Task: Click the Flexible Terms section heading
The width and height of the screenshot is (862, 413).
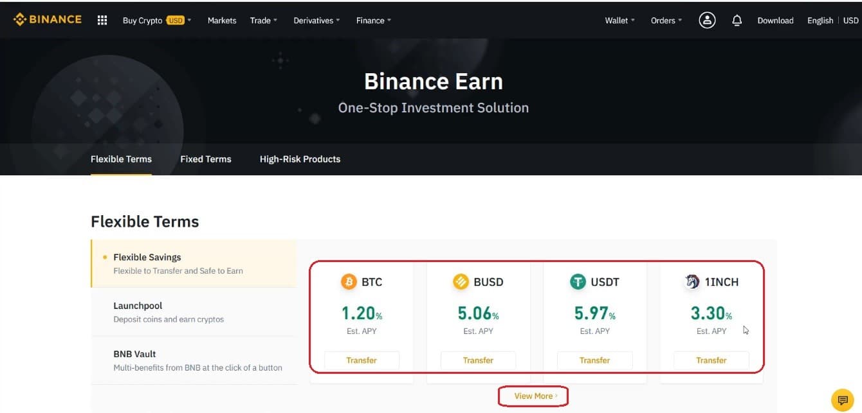Action: point(145,222)
